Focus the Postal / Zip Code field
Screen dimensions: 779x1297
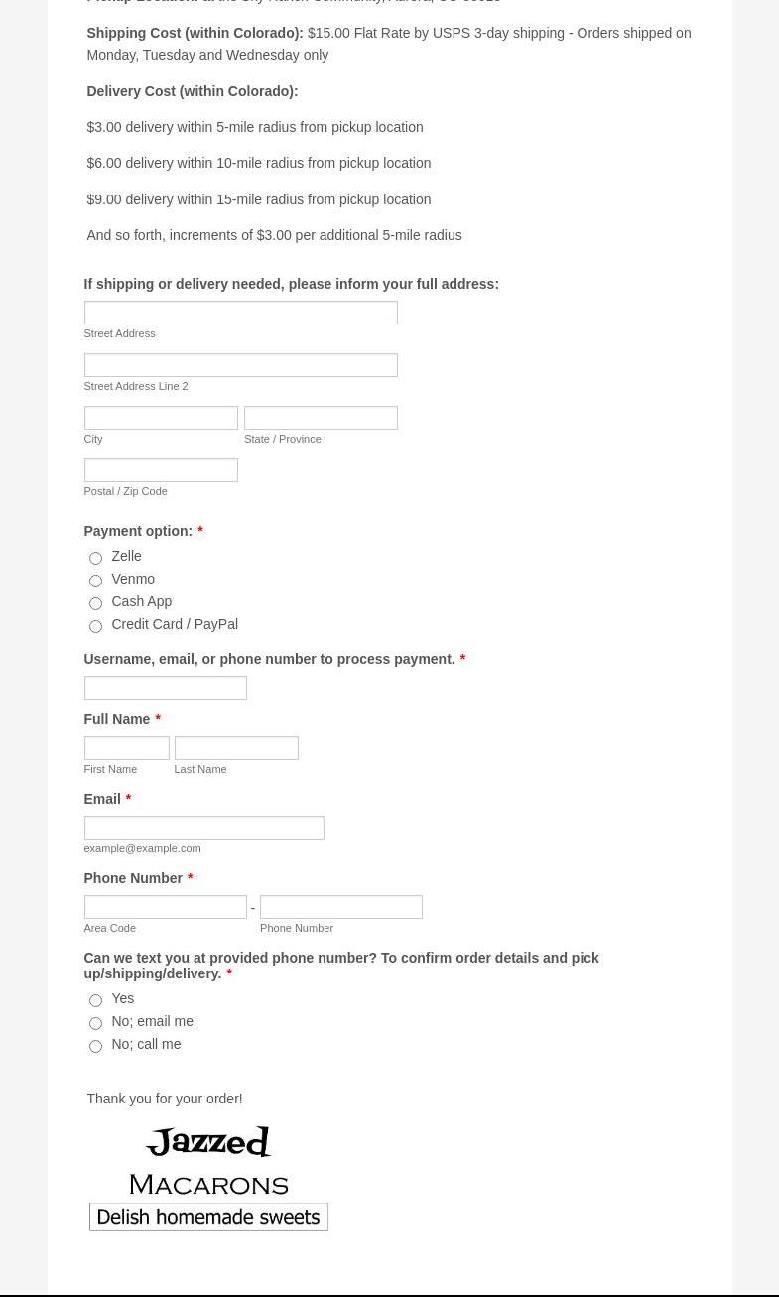[x=161, y=470]
